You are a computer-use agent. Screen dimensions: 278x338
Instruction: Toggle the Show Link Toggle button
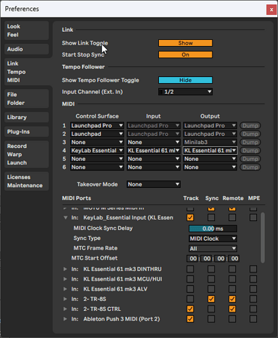(x=185, y=43)
